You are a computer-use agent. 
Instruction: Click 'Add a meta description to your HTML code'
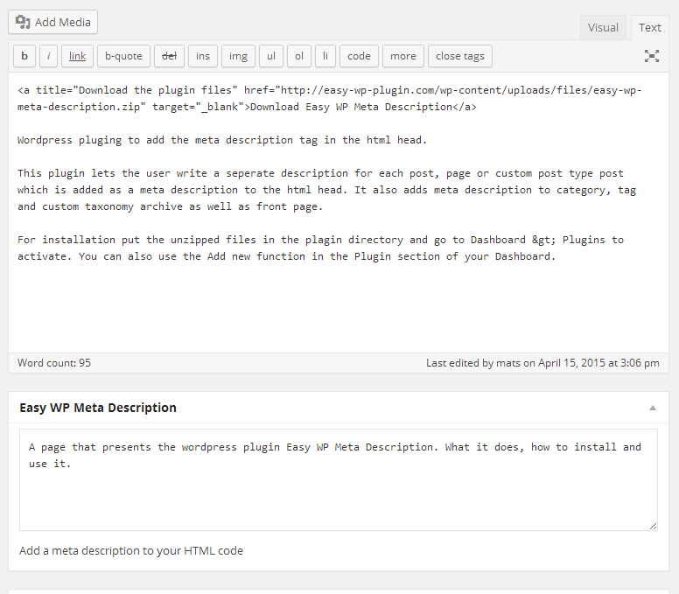pyautogui.click(x=131, y=551)
